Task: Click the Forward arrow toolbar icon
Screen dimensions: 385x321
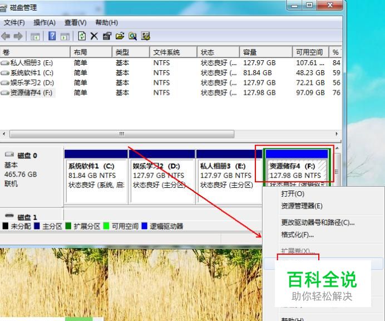Action: (x=18, y=36)
